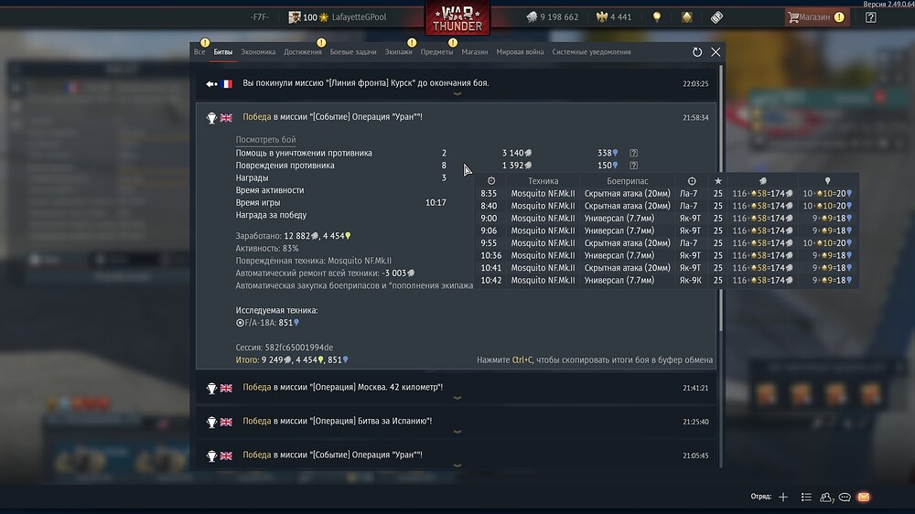Viewport: 915px width, 514px height.
Task: Refresh the battle log with reload icon
Action: (696, 52)
